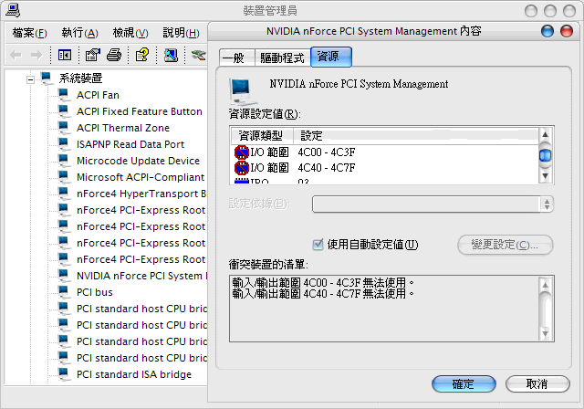Screen dimensions: 584x409
Task: Open the 檢視(V) menu
Action: pyautogui.click(x=130, y=33)
